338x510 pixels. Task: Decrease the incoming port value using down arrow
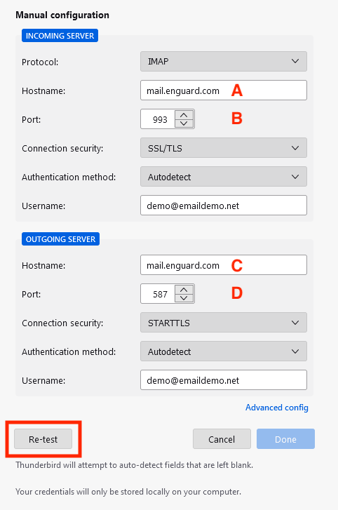click(x=184, y=123)
